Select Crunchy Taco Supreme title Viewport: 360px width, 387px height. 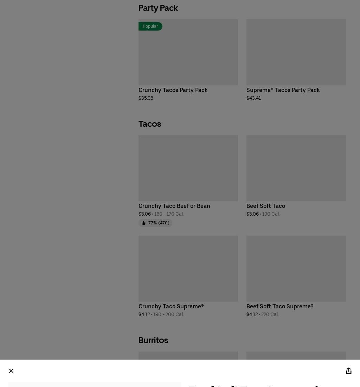[x=171, y=306]
